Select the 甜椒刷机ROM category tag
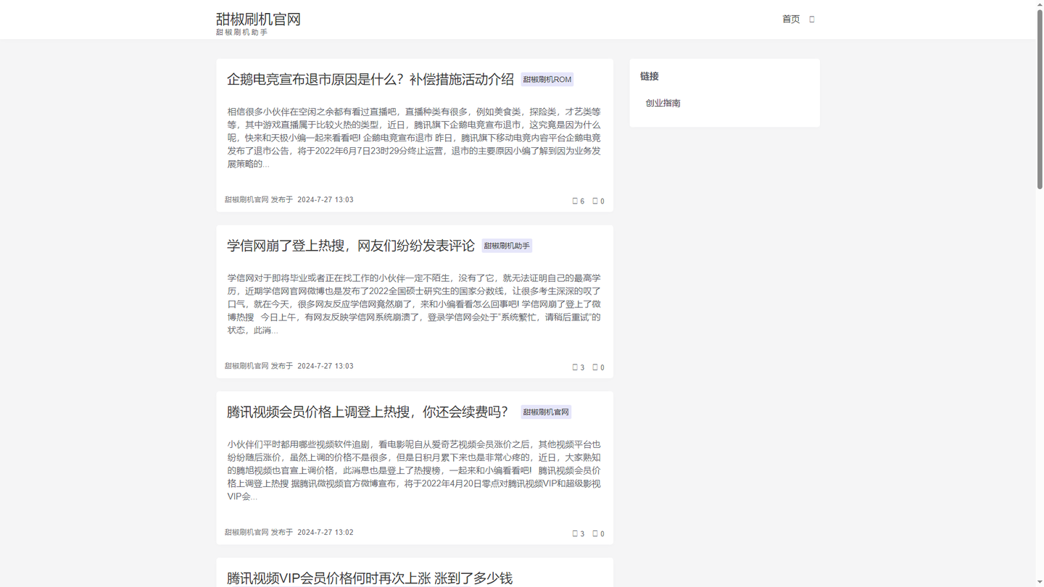The width and height of the screenshot is (1044, 587). tap(547, 80)
